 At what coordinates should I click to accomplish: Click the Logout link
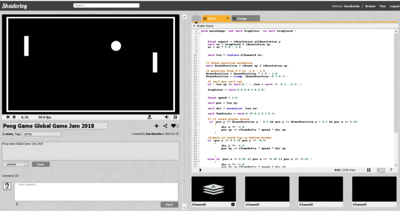click(x=394, y=6)
